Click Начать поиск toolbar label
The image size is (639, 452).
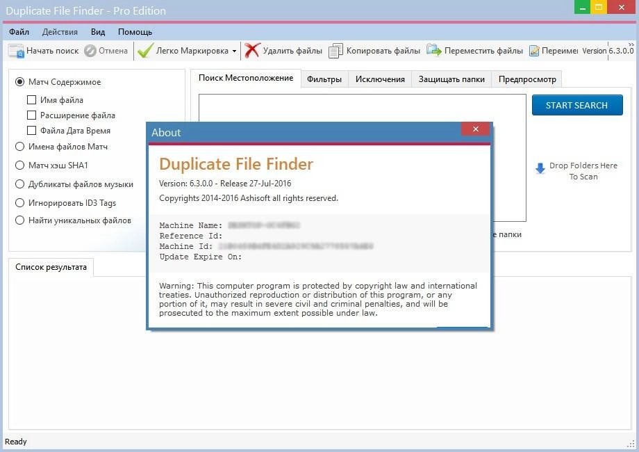coord(53,51)
